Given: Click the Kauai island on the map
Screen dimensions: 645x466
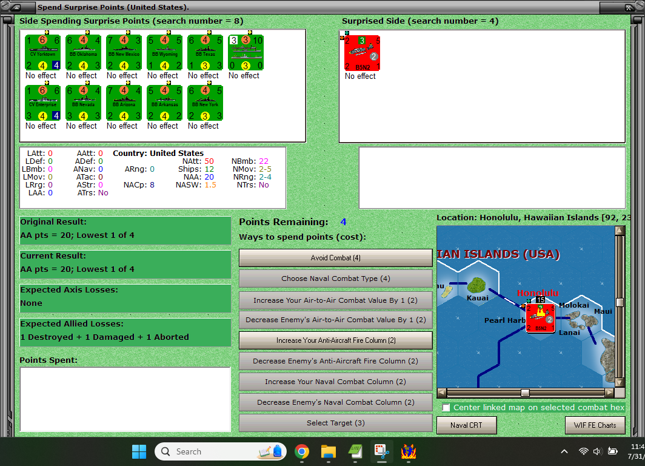Looking at the screenshot, I should [x=476, y=285].
